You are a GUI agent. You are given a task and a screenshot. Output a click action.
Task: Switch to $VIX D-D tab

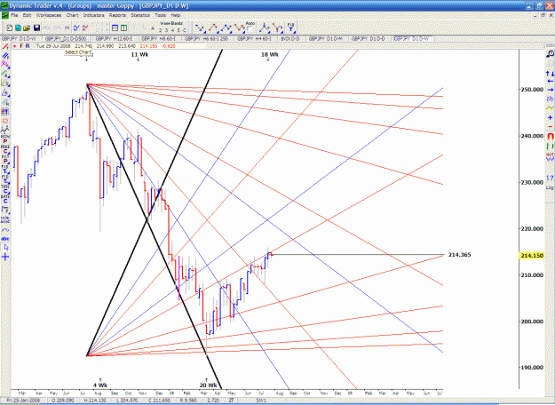pyautogui.click(x=289, y=38)
